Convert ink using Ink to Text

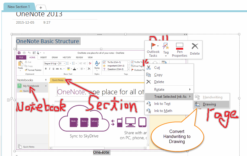162,104
